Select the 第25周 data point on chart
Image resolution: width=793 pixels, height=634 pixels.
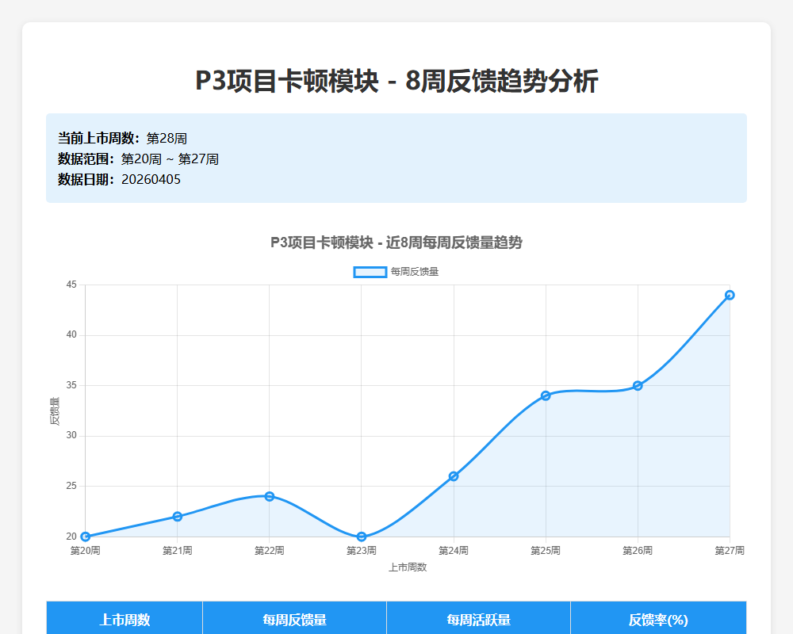[x=546, y=395]
